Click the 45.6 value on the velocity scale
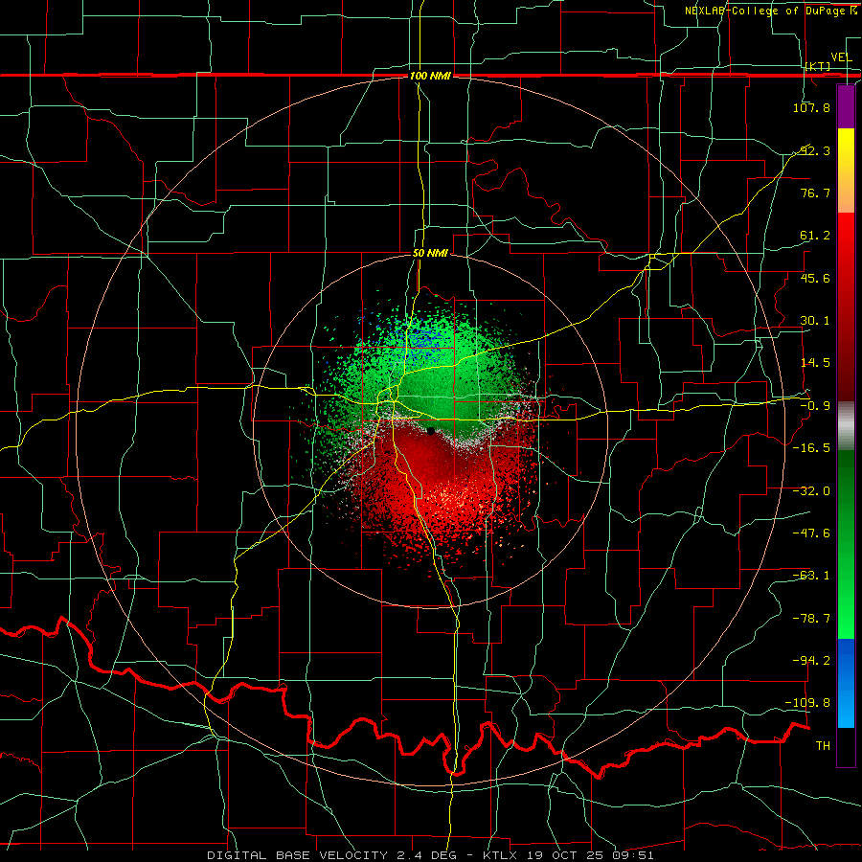The image size is (862, 862). (815, 278)
